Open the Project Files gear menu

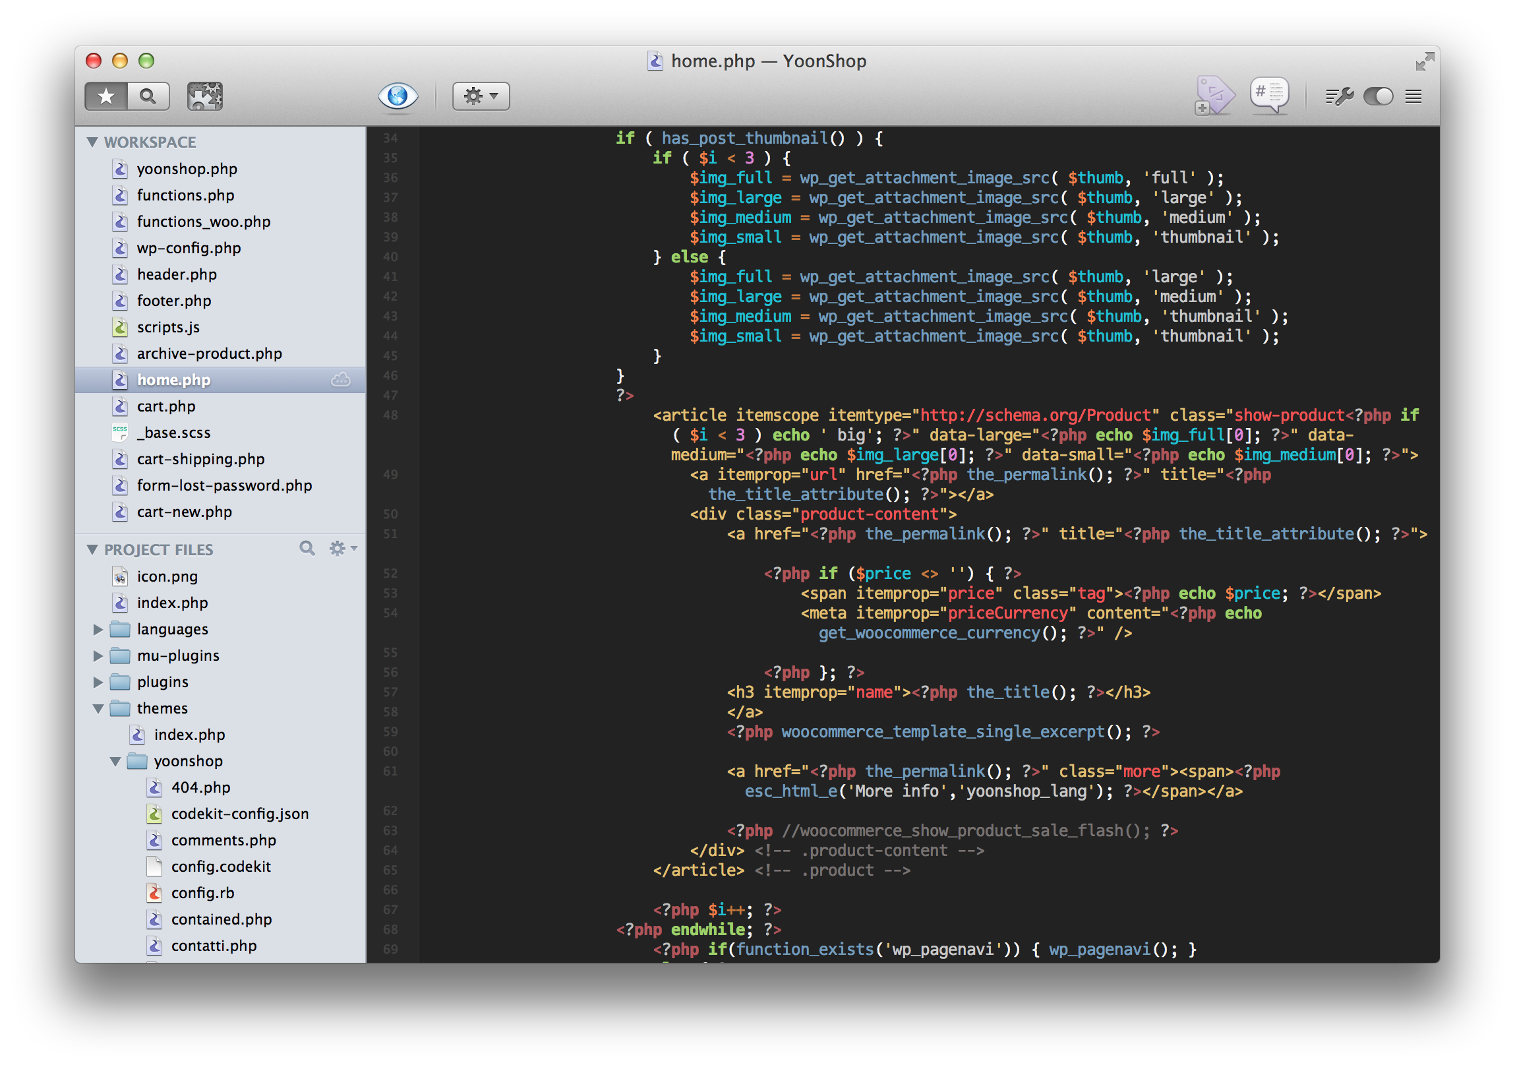pyautogui.click(x=342, y=549)
